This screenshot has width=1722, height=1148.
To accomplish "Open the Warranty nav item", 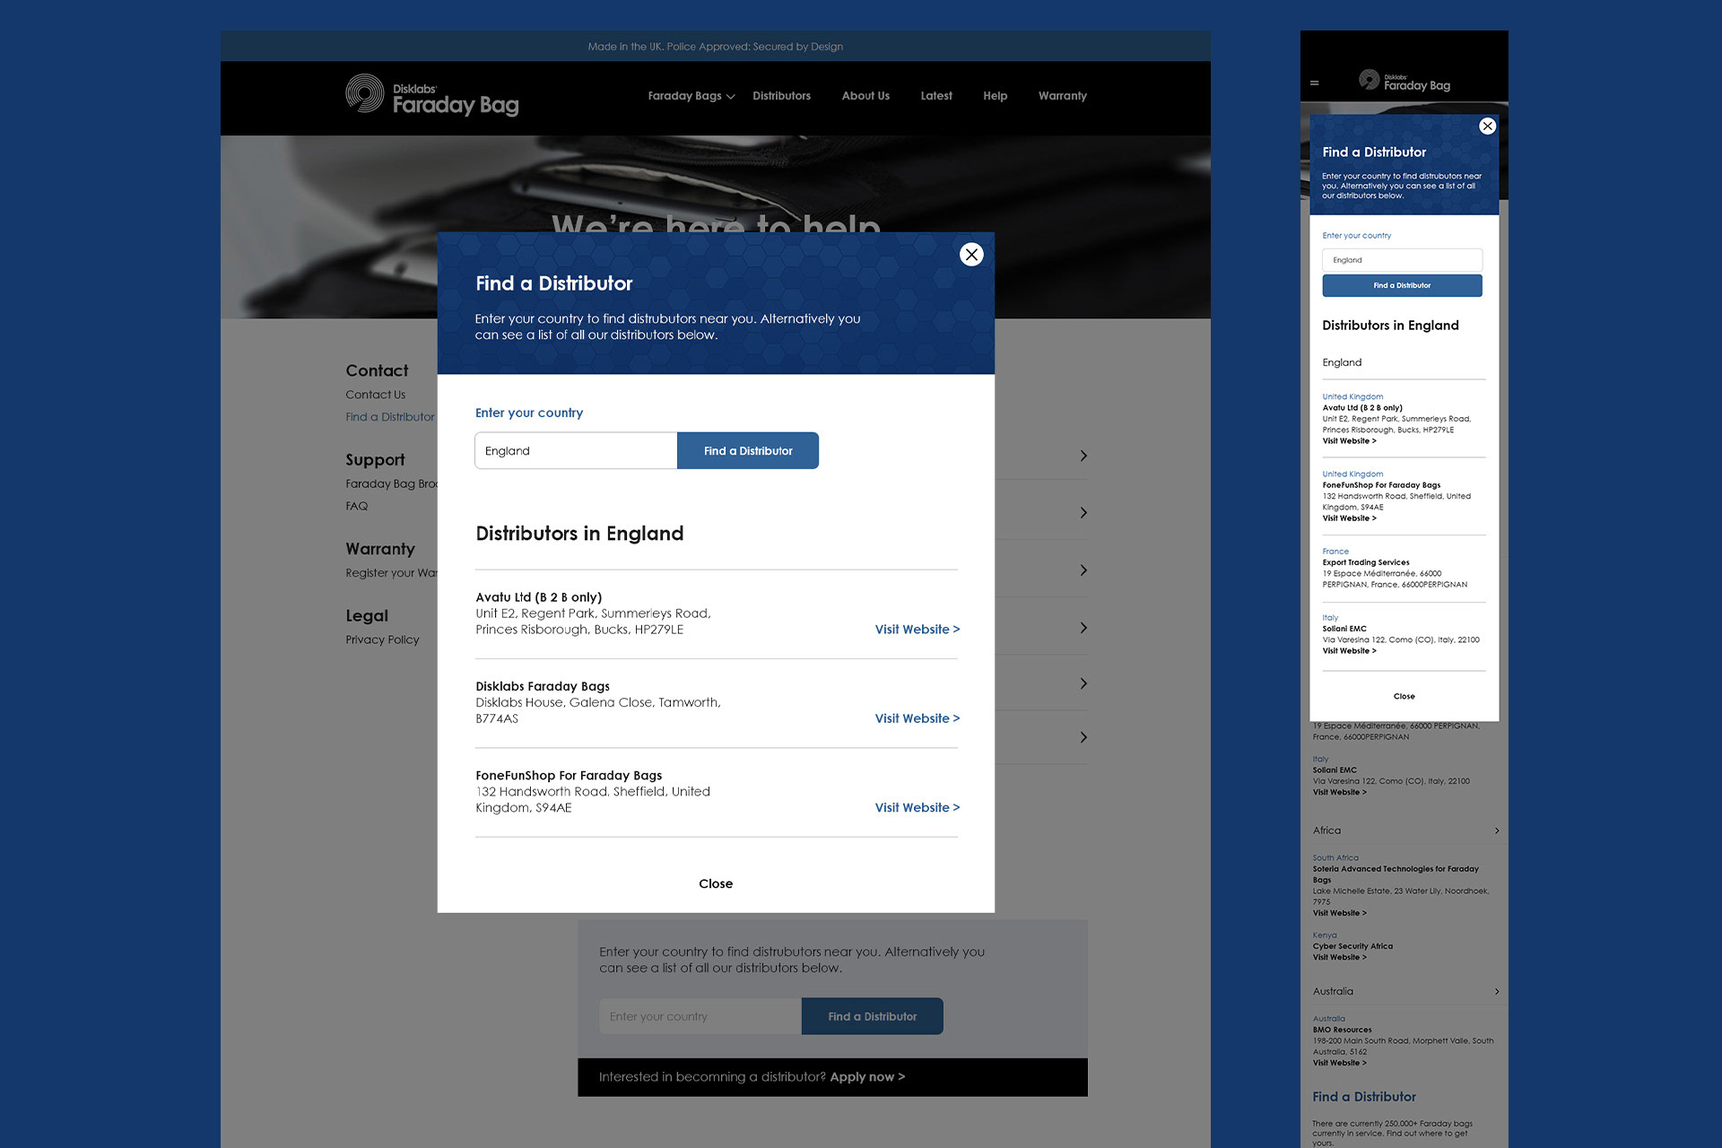I will (1062, 96).
